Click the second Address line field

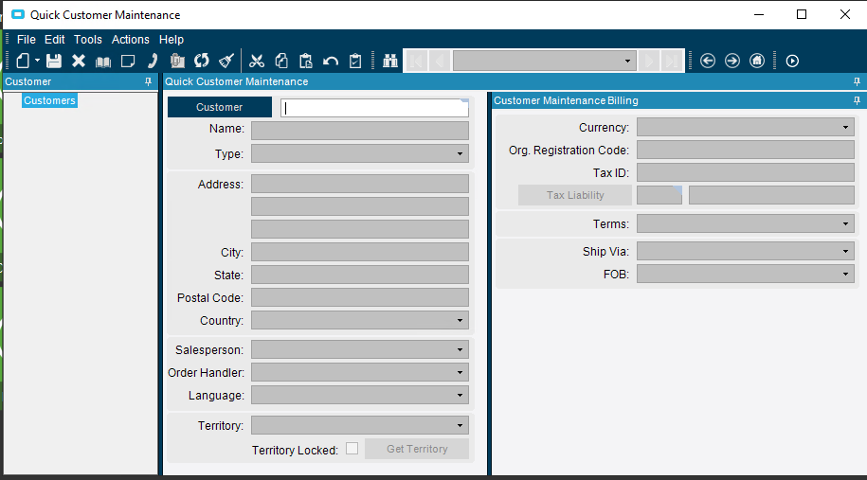[x=360, y=206]
